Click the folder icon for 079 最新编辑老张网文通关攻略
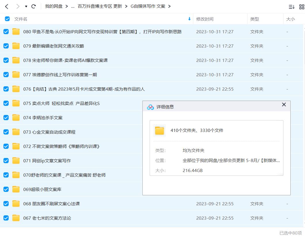This screenshot has width=305, height=238. pos(16,46)
